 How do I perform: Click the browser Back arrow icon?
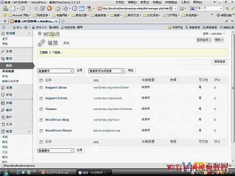tap(23, 8)
